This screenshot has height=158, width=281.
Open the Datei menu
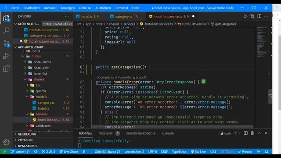point(15,8)
